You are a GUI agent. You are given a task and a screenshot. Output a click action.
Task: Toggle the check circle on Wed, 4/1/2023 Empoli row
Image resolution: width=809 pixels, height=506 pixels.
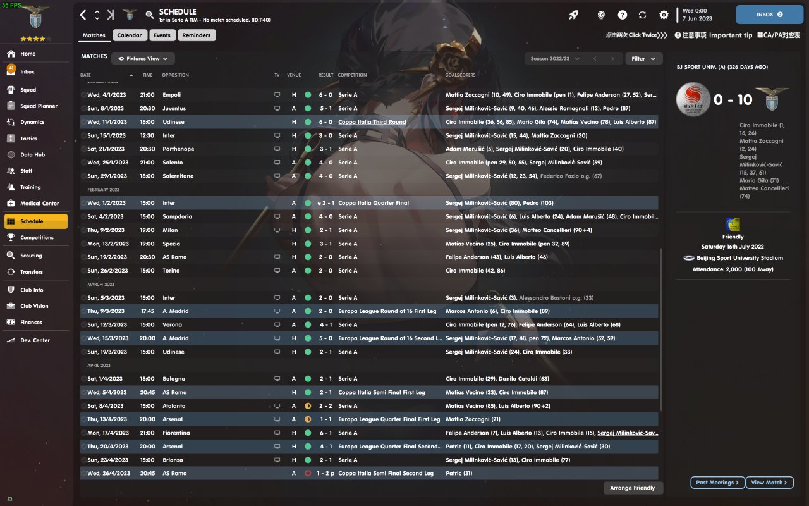[83, 95]
